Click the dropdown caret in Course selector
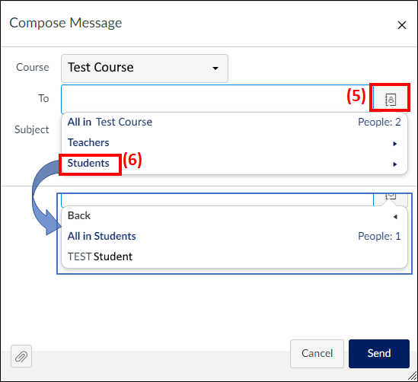Screen dimensions: 418x382 215,68
